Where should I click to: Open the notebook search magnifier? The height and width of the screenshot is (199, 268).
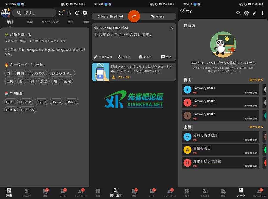(x=239, y=13)
